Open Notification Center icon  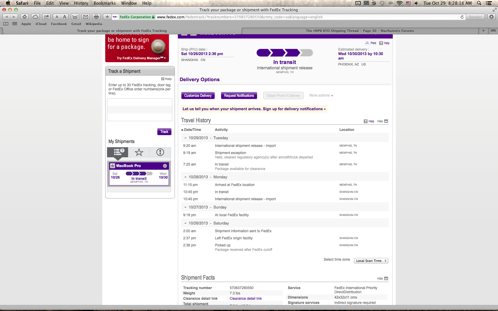[x=489, y=3]
